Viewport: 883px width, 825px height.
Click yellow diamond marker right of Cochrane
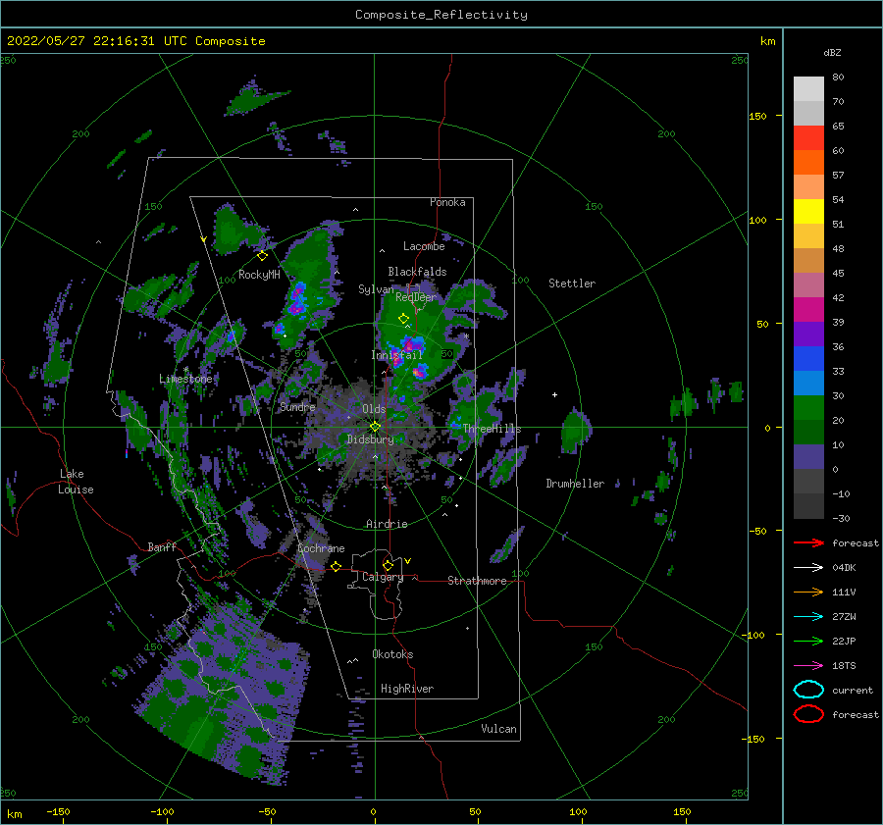(x=336, y=566)
